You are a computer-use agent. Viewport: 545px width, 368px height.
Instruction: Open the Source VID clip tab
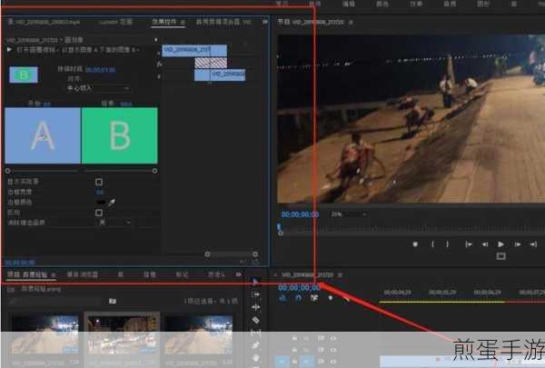pyautogui.click(x=44, y=22)
